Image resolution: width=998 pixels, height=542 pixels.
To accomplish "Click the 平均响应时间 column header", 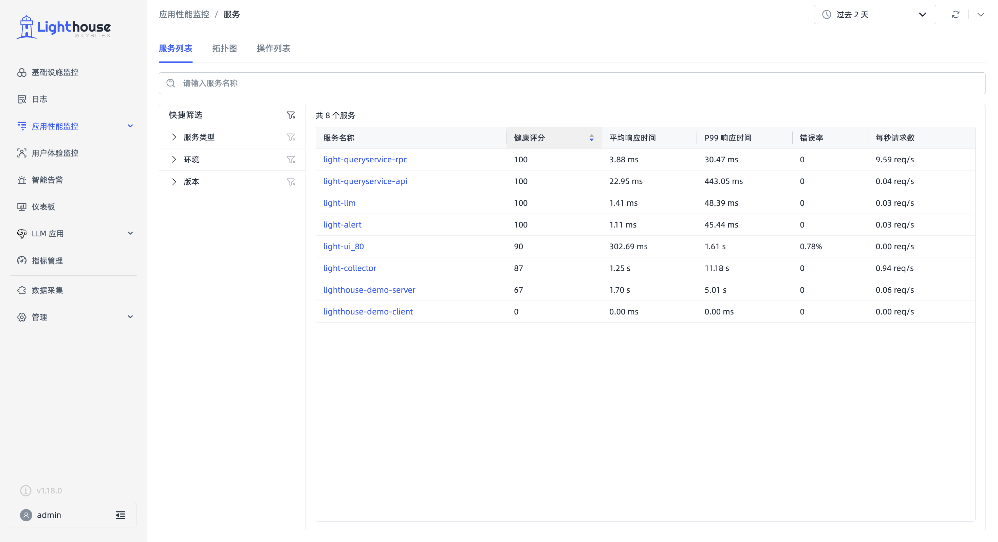I will (632, 138).
